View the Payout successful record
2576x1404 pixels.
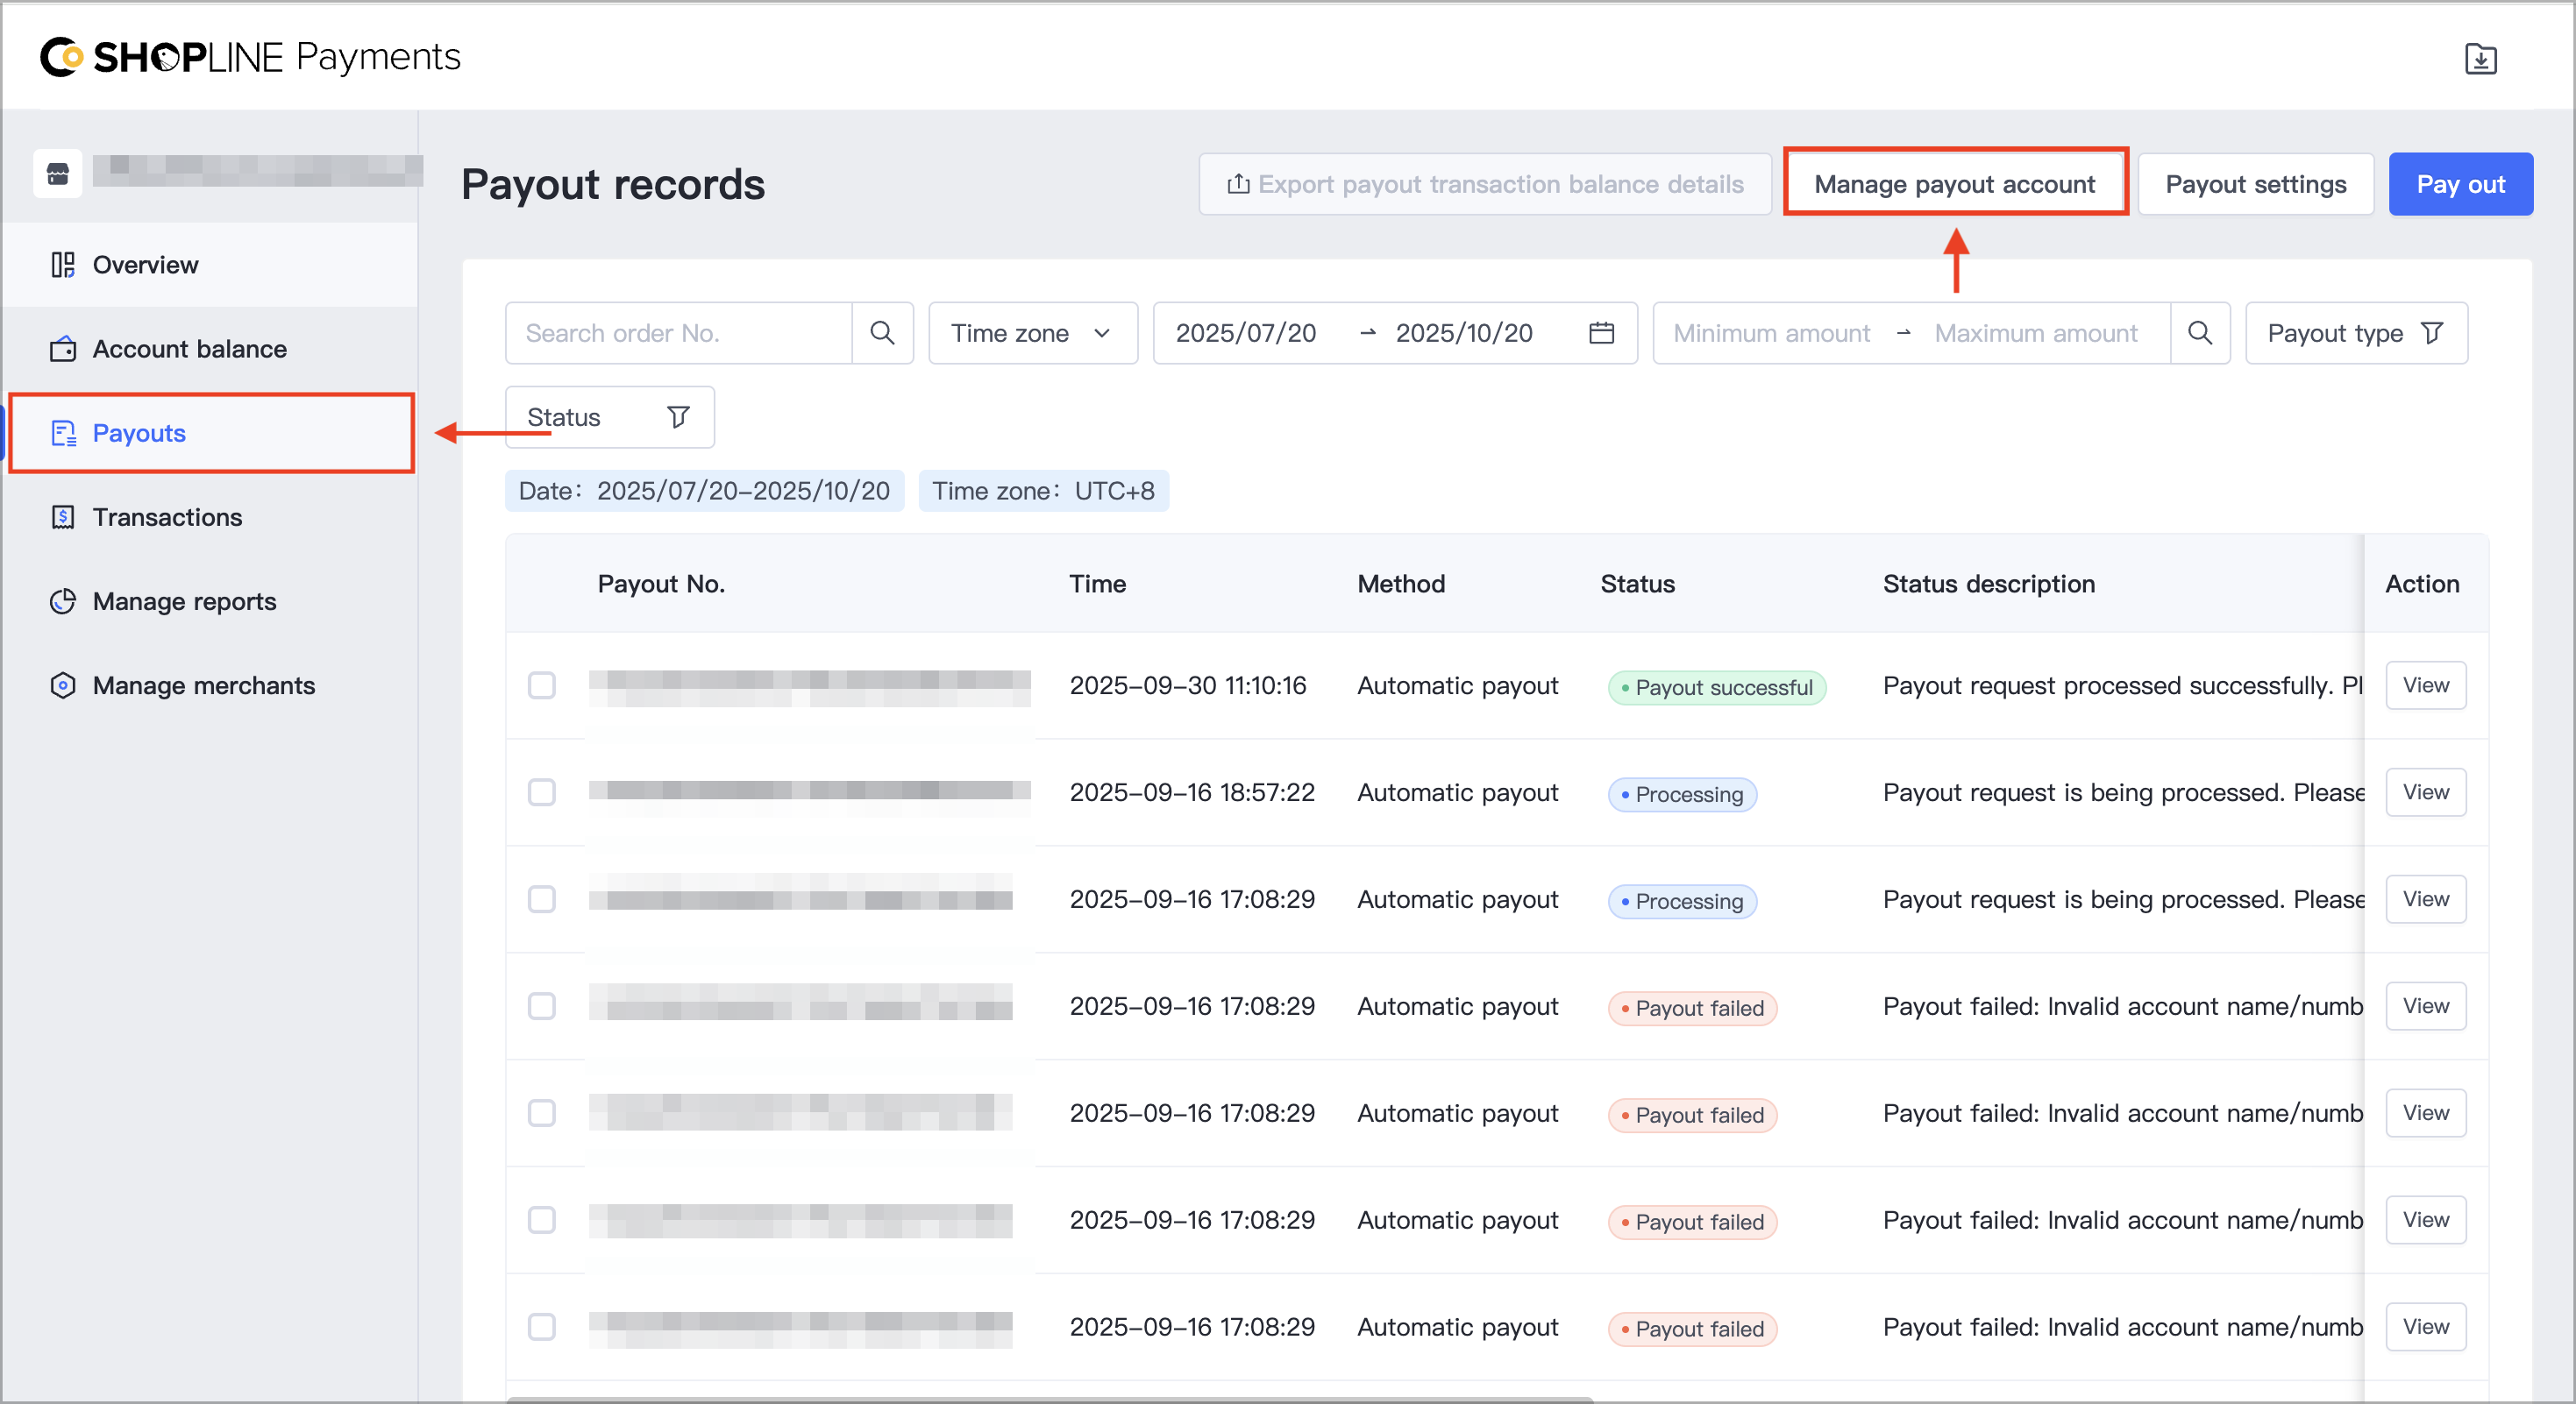[x=2426, y=685]
